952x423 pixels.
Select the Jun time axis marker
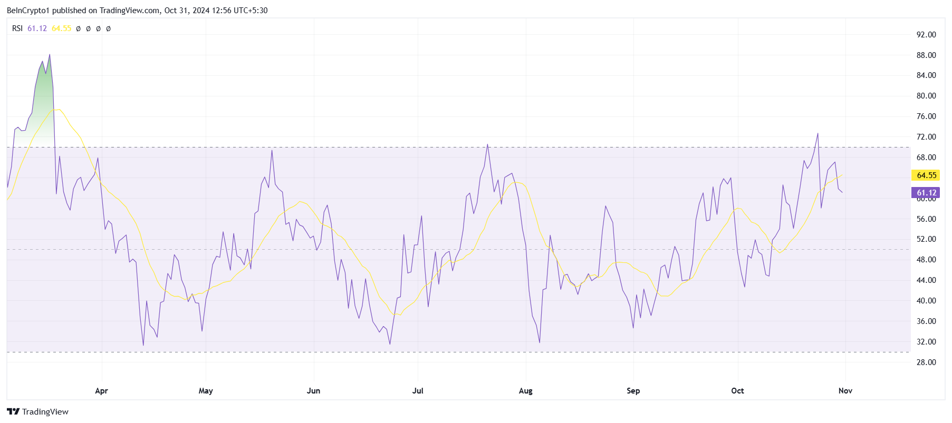point(313,391)
